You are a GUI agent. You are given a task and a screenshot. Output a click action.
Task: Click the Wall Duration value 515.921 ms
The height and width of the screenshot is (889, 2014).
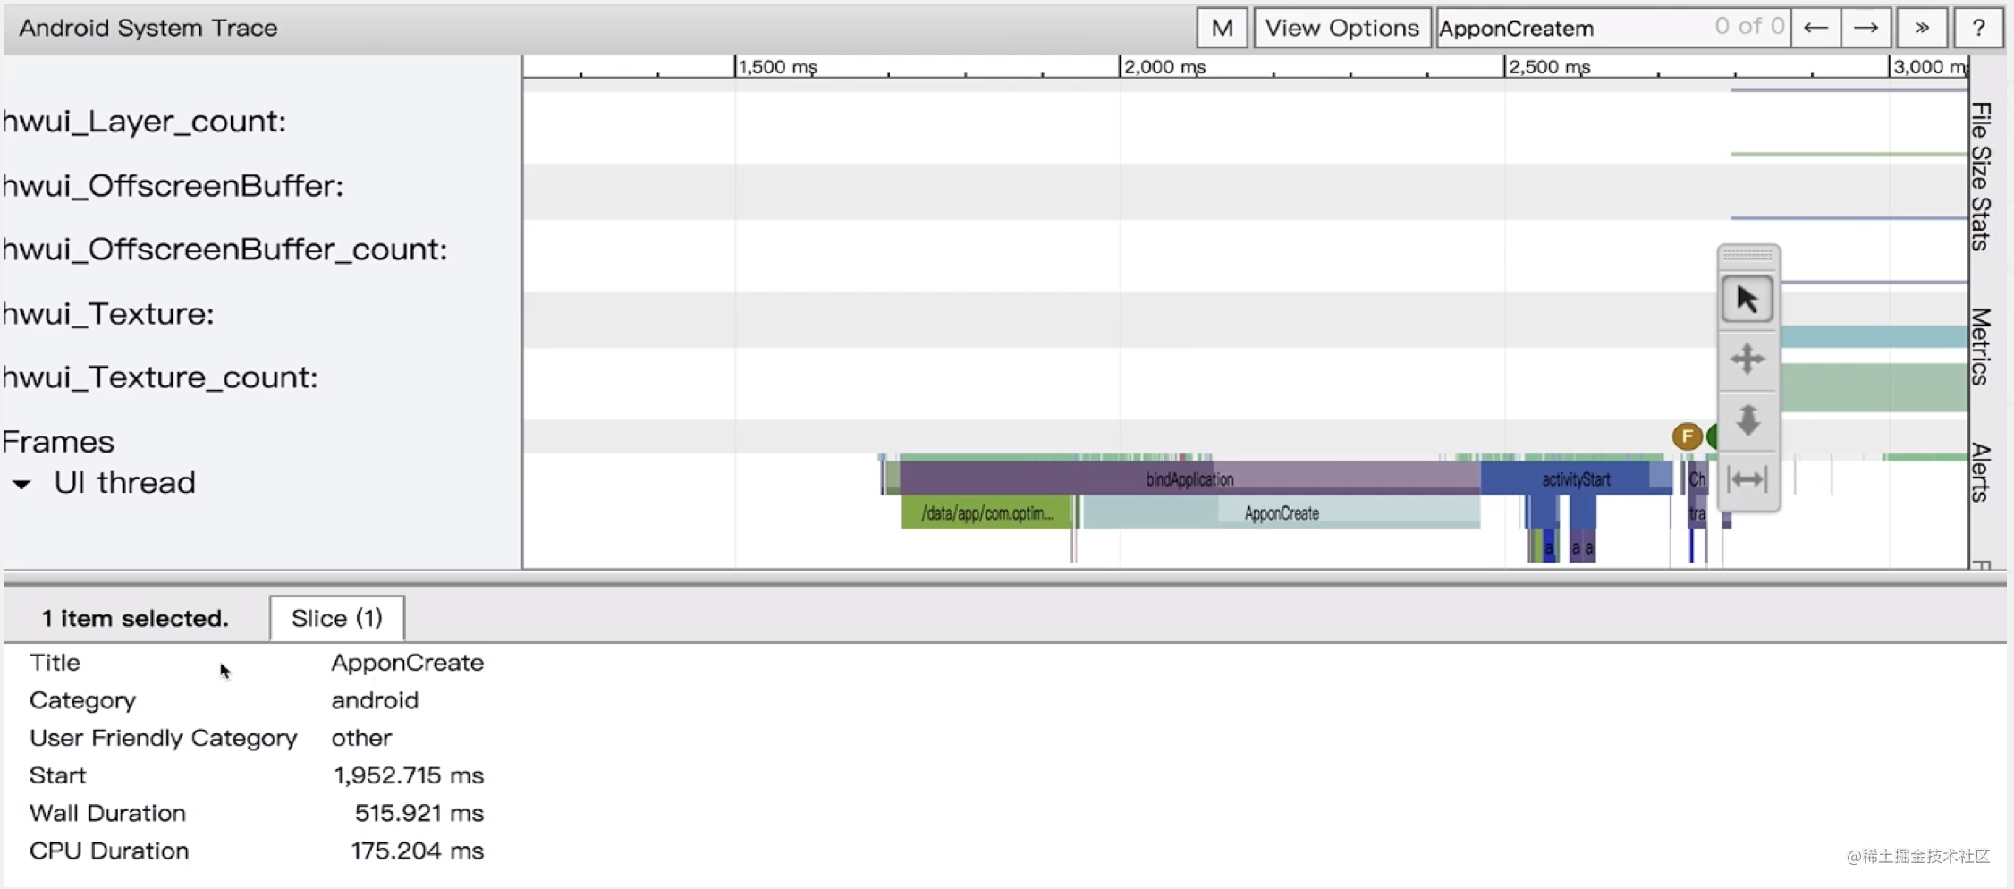[x=419, y=813]
